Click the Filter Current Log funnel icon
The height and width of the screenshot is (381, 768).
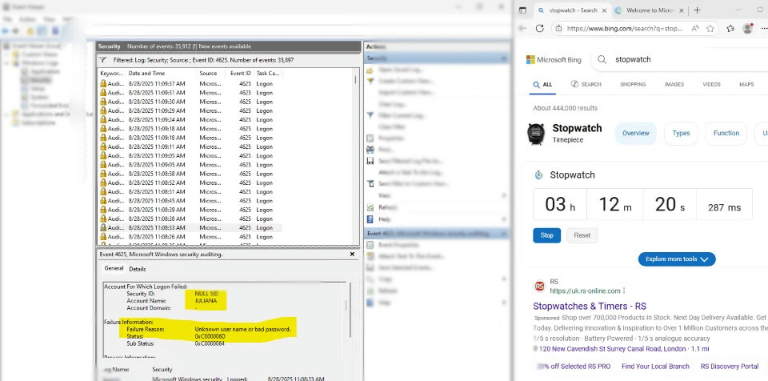pyautogui.click(x=370, y=116)
